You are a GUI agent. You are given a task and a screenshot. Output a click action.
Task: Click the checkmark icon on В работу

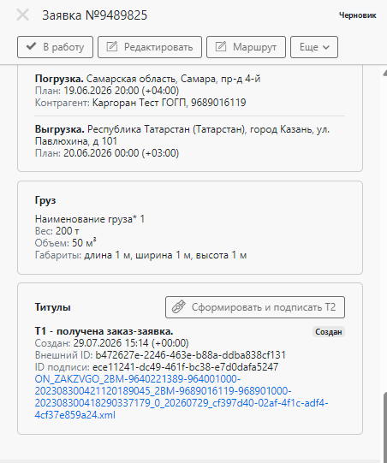[32, 47]
